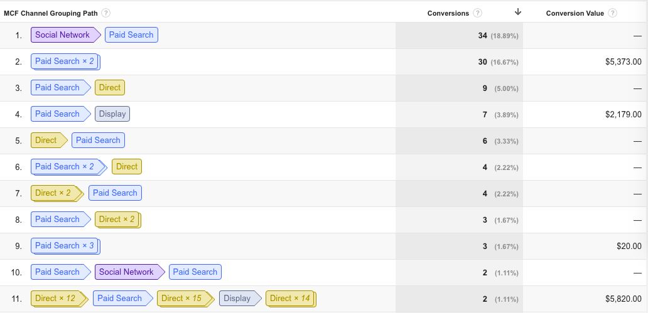The image size is (648, 313).
Task: Select the Social Network tag in row 1
Action: point(66,35)
